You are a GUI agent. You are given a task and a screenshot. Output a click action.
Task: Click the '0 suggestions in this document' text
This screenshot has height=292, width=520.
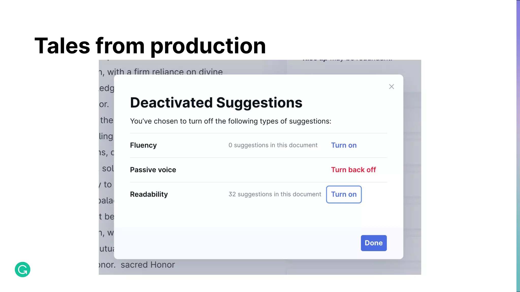273,145
